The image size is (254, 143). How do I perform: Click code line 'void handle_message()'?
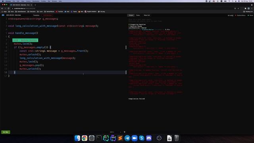pyautogui.click(x=23, y=33)
